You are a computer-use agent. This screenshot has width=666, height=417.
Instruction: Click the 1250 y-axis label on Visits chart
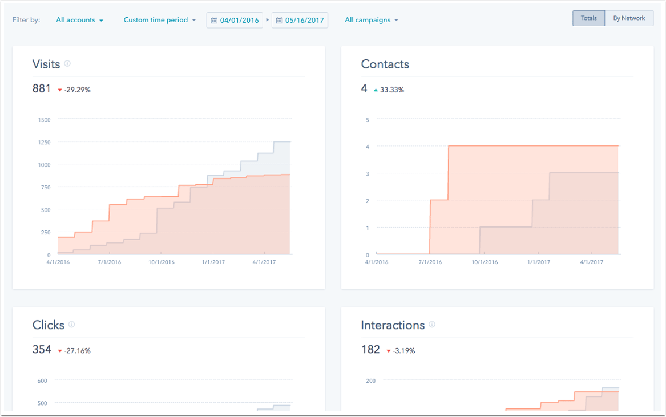[44, 142]
